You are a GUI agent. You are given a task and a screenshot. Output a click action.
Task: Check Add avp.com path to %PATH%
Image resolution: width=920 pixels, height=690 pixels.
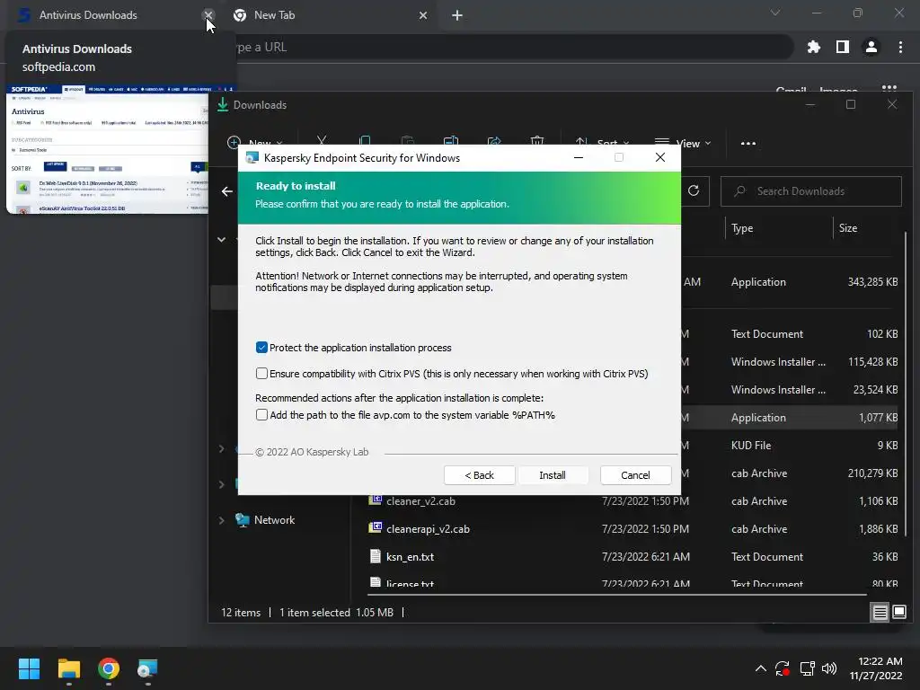tap(261, 415)
